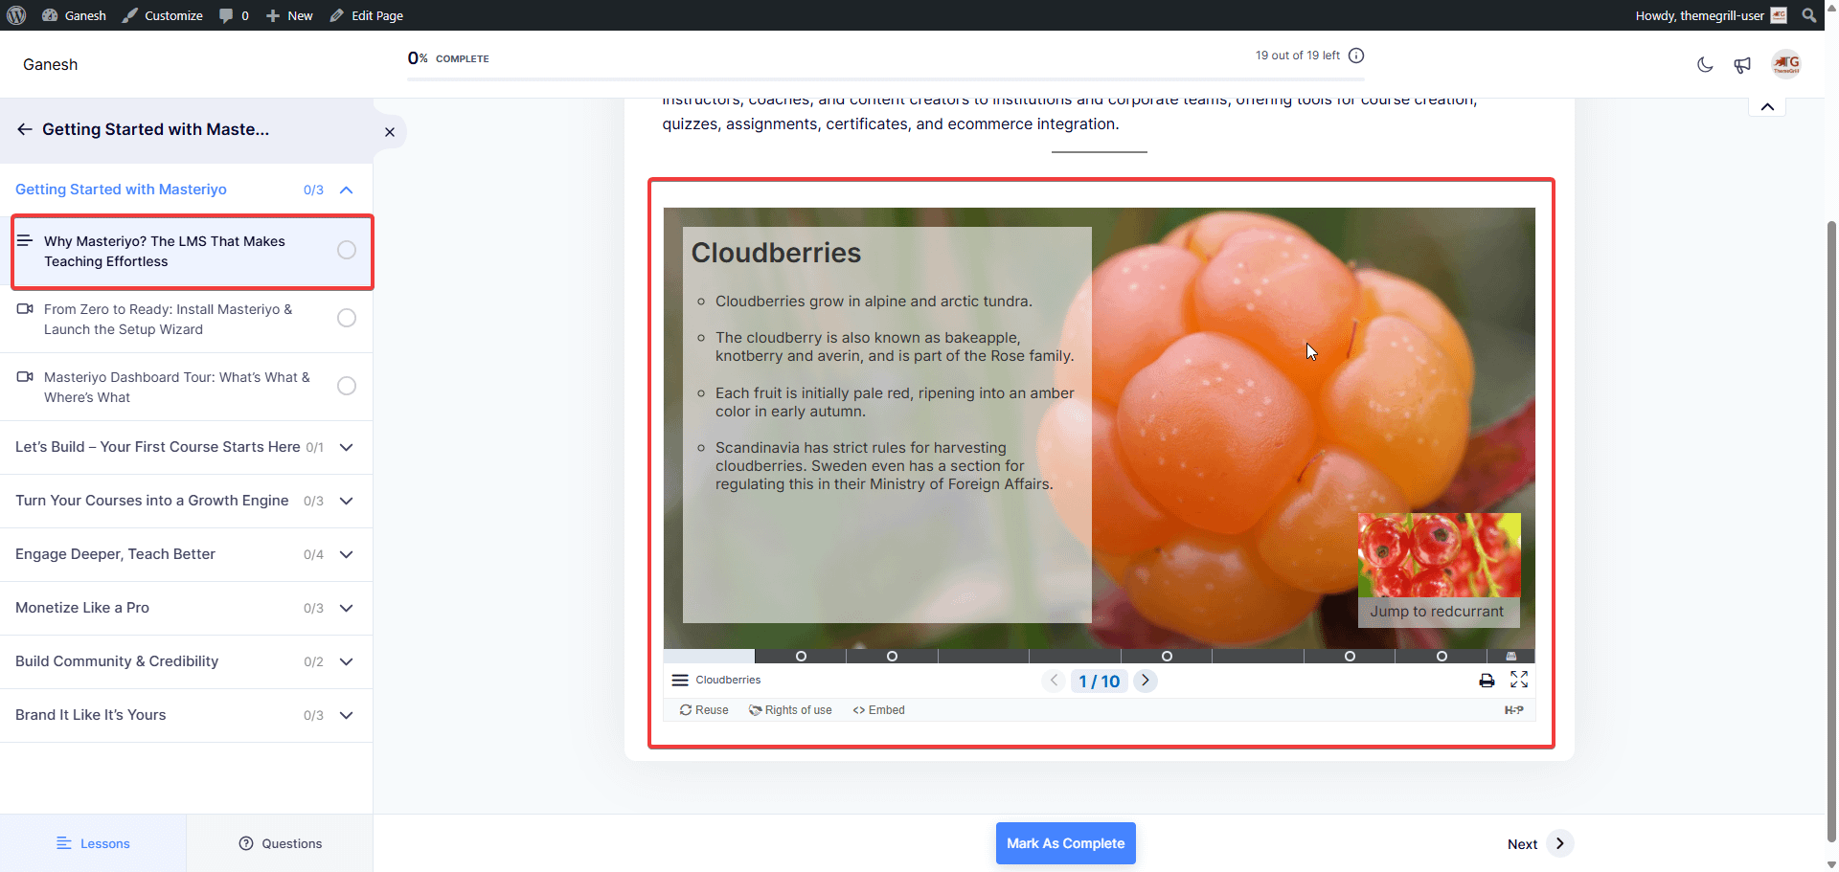The image size is (1839, 872).
Task: Click the admin bar search icon
Action: pos(1808,15)
